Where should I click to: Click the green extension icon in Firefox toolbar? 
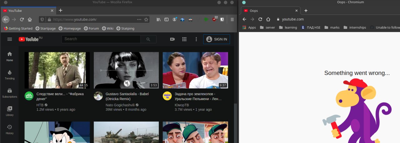[206, 19]
